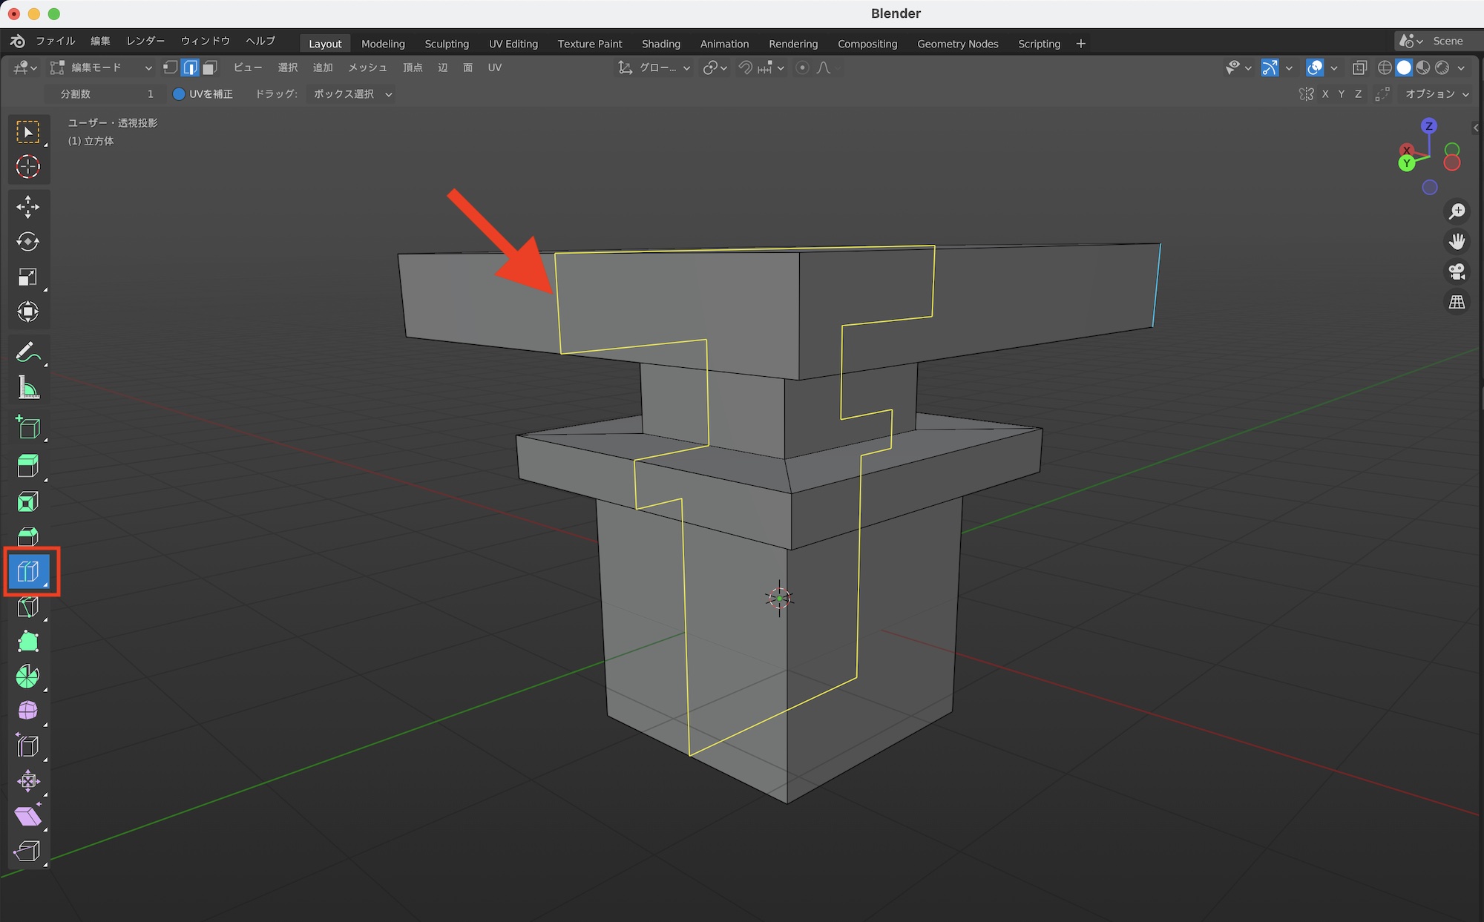Image resolution: width=1484 pixels, height=922 pixels.
Task: Select the Bevel tool
Action: (28, 536)
